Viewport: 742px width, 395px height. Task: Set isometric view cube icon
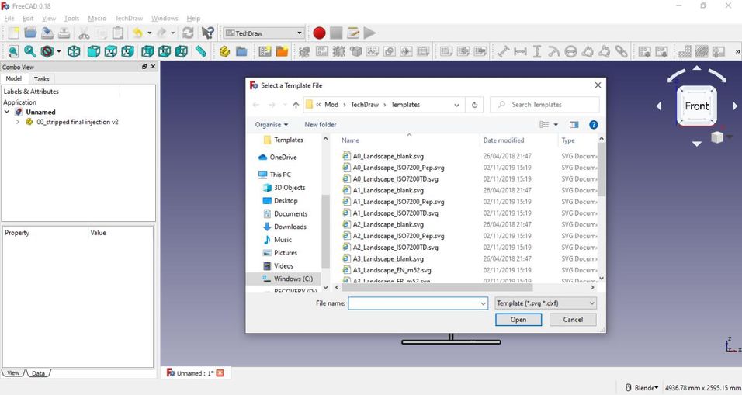click(x=74, y=51)
